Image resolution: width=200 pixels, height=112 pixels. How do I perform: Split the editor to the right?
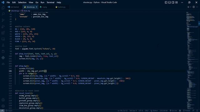point(194,7)
